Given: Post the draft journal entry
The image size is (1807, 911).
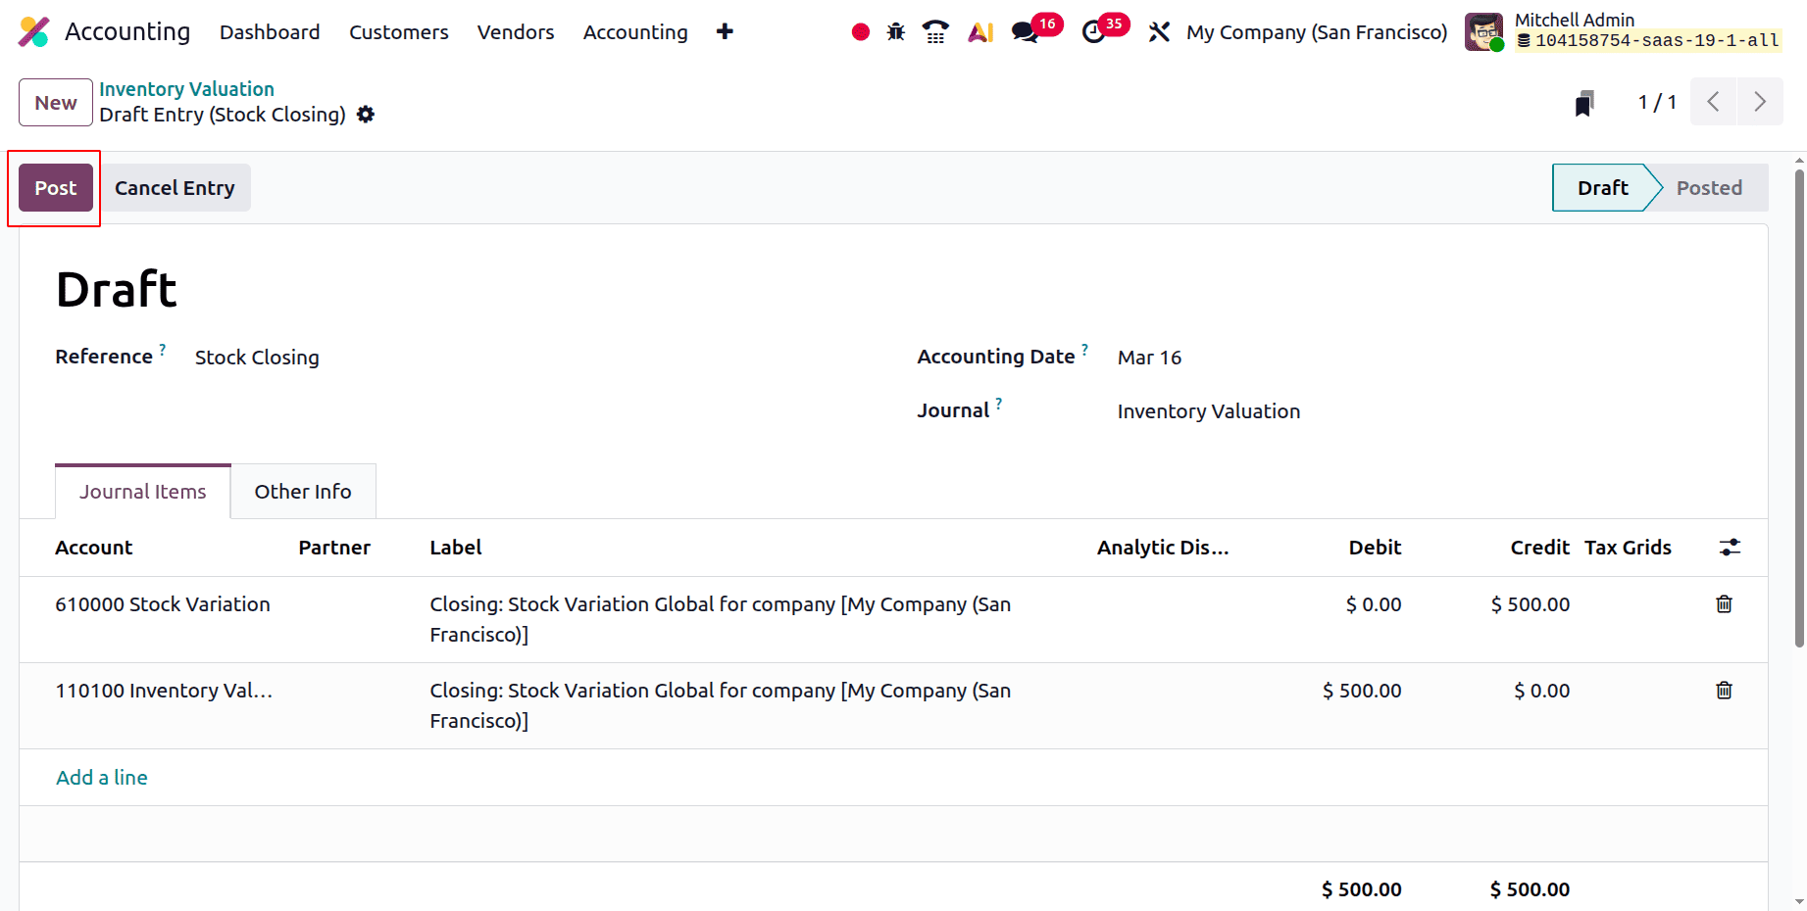Looking at the screenshot, I should pos(54,187).
